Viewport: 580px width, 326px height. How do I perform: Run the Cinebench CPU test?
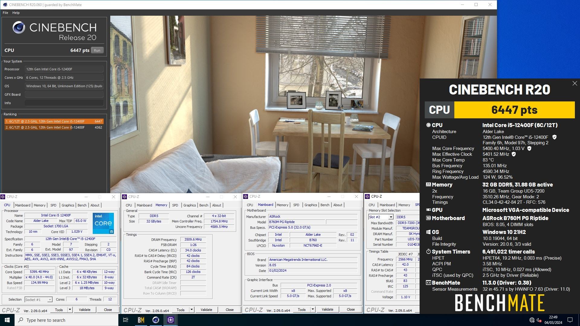[97, 50]
